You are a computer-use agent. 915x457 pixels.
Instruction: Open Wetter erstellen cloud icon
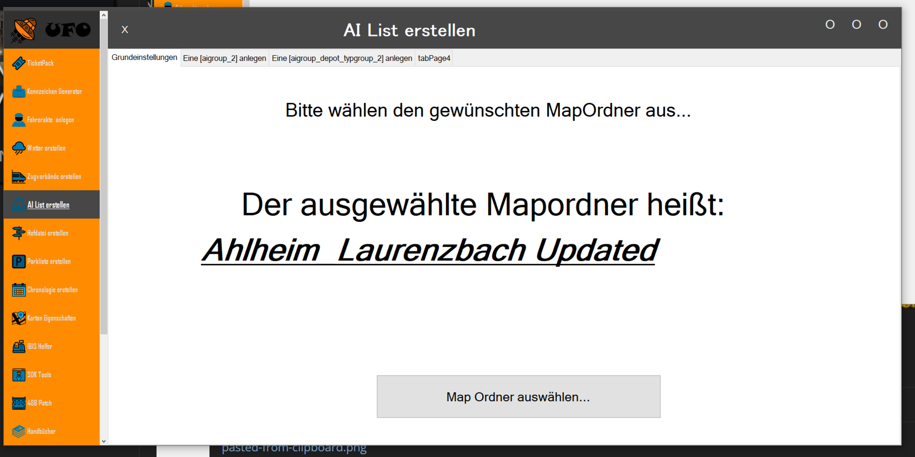(19, 148)
